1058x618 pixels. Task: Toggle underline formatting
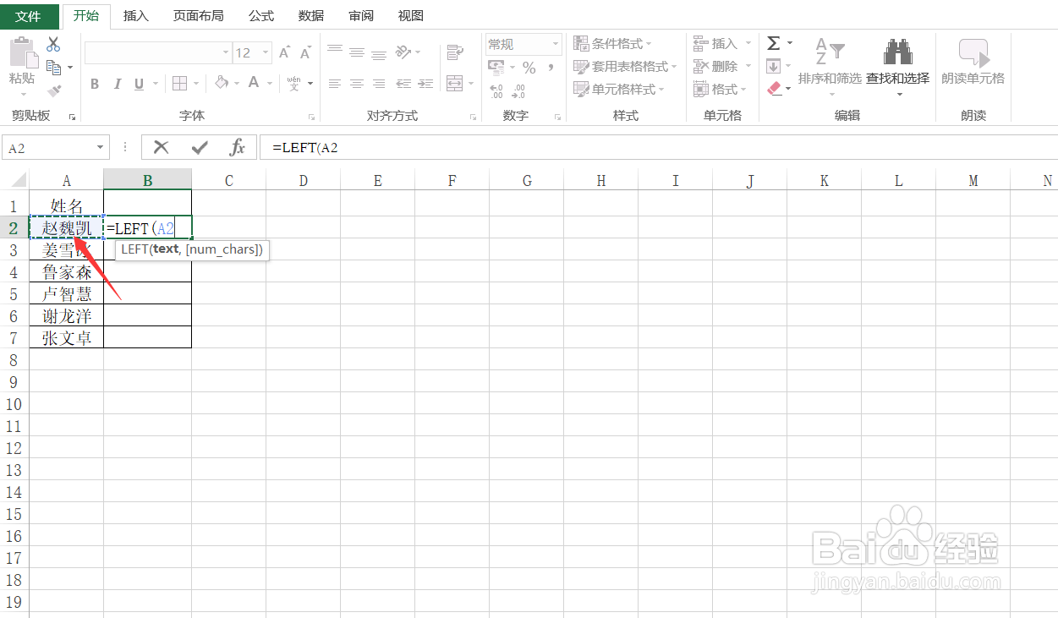coord(136,83)
